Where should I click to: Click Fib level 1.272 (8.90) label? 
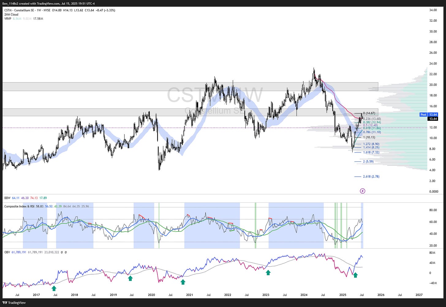pyautogui.click(x=371, y=144)
